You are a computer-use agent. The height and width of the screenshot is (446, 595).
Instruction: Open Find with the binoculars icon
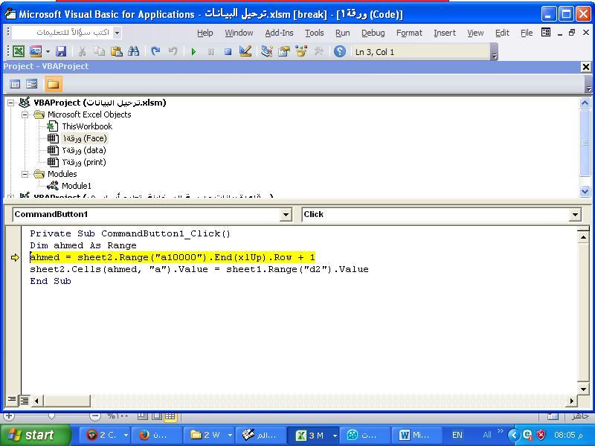coord(134,51)
